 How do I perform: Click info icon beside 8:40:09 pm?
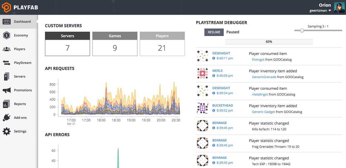214,76
